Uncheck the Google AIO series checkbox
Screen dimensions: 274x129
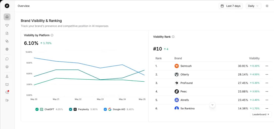pyautogui.click(x=105, y=109)
